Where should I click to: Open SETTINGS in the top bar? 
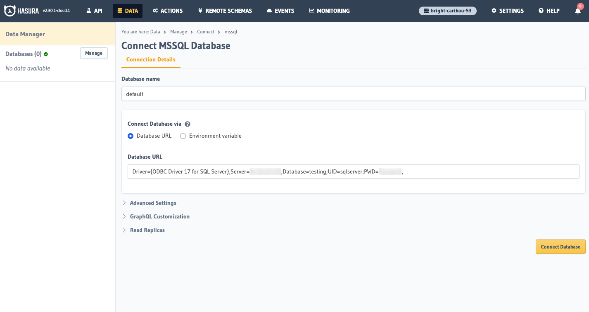(x=508, y=11)
